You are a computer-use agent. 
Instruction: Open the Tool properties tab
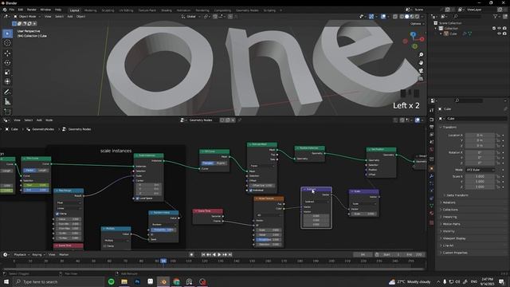[x=432, y=110]
